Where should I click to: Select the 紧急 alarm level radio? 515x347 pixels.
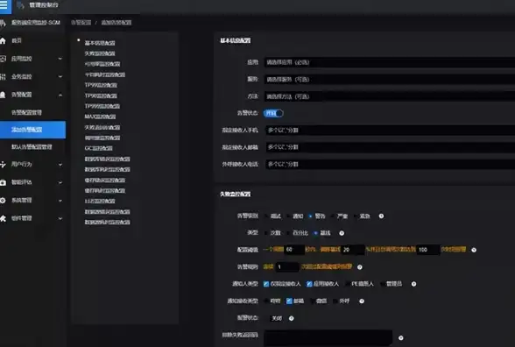click(355, 216)
